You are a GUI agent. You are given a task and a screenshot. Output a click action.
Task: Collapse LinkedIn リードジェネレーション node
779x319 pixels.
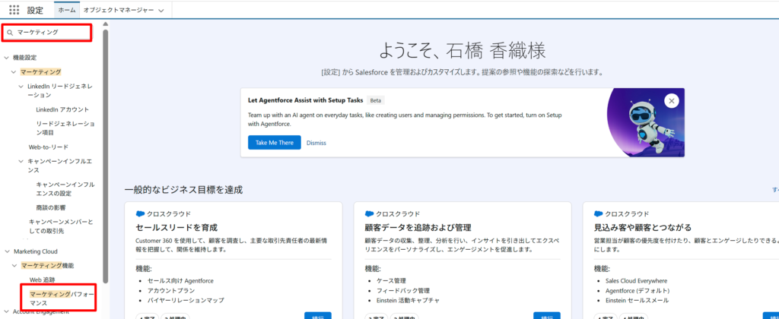click(x=21, y=87)
